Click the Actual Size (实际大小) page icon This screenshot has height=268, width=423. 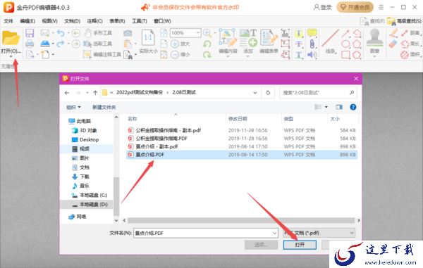coord(148,38)
